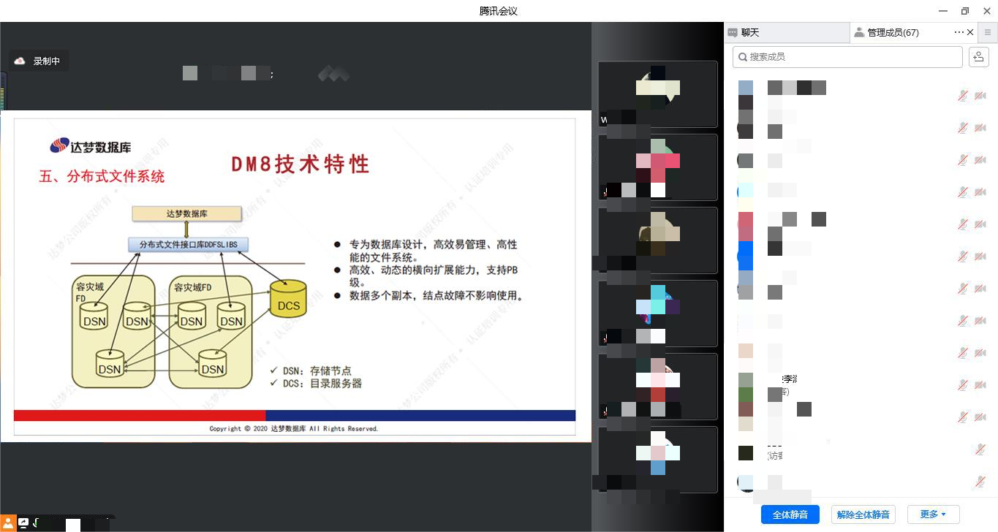This screenshot has height=532, width=998.
Task: Switch to the 管理成员(67) tab
Action: 893,33
